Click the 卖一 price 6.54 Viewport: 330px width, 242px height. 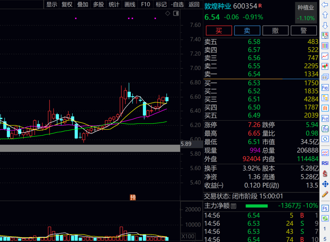(254, 74)
